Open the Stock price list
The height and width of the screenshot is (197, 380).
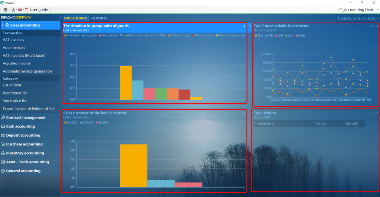coord(15,101)
